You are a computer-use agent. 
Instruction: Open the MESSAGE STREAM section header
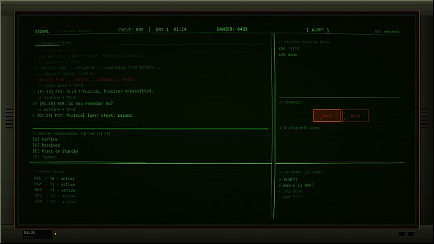[x=53, y=43]
